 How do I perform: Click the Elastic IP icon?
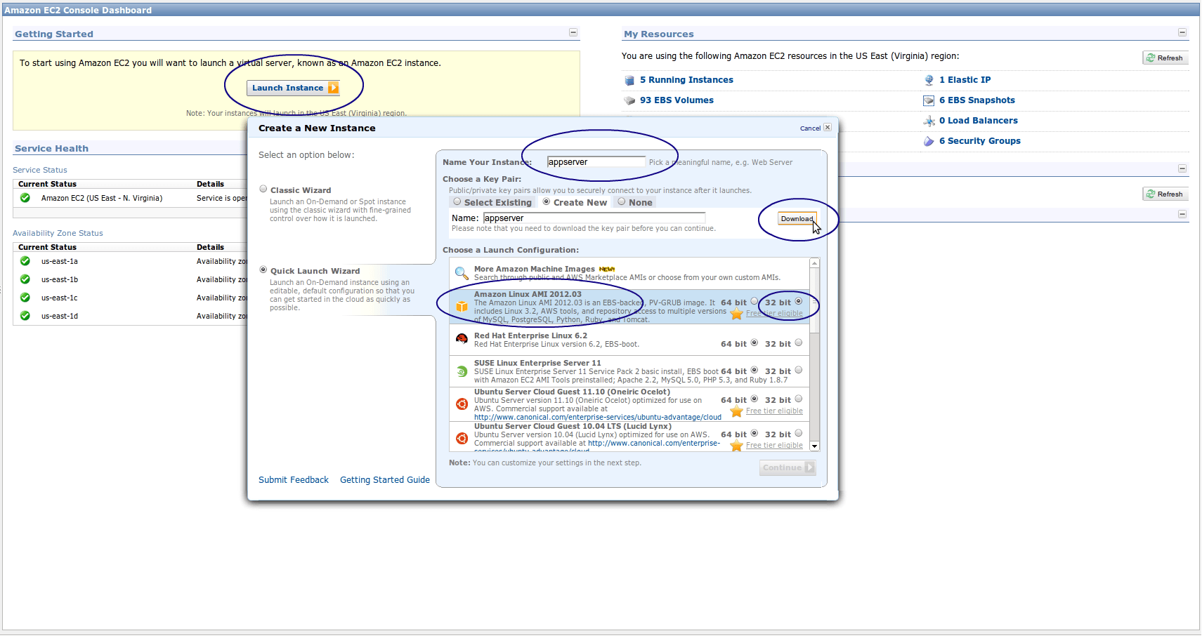point(929,80)
